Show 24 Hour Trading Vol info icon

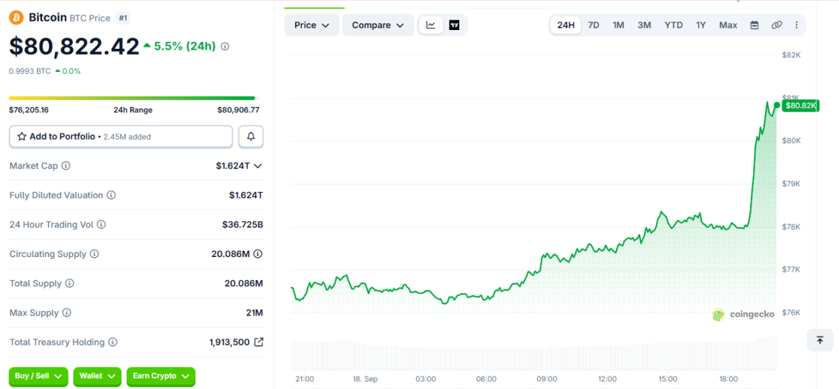[101, 225]
